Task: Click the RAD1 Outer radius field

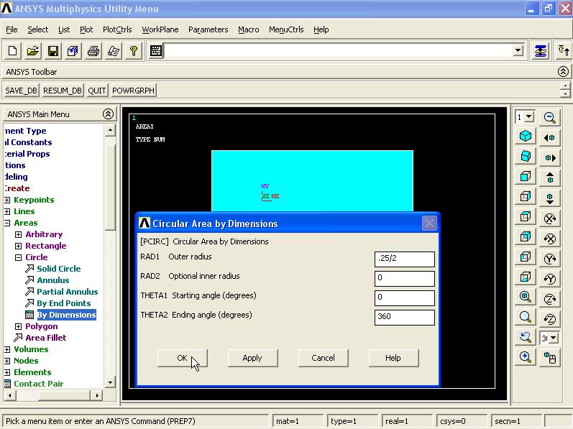Action: 405,259
